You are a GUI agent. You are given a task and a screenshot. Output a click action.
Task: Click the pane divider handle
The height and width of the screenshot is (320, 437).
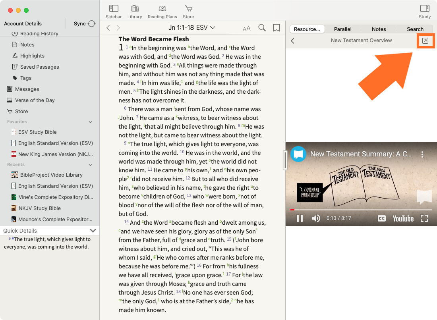pyautogui.click(x=285, y=160)
